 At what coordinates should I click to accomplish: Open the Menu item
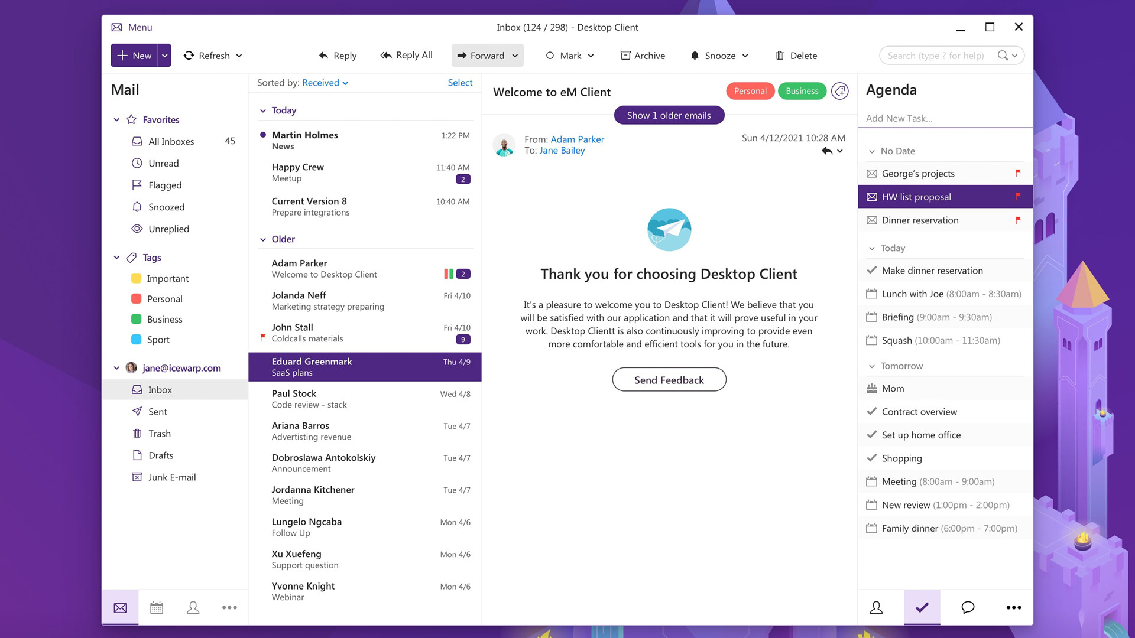click(x=140, y=27)
